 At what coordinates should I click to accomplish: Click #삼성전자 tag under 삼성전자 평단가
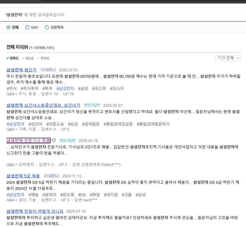tap(65, 88)
